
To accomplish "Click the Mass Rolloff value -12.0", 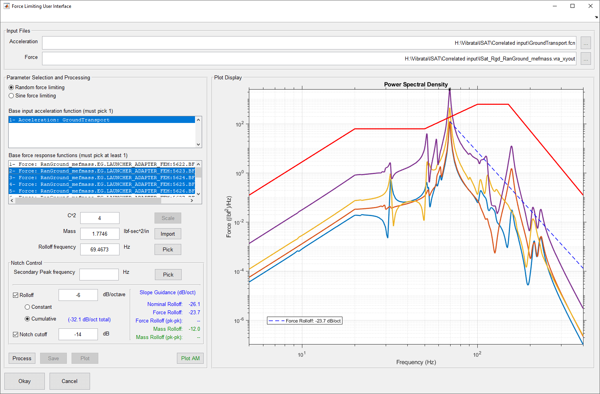I will point(194,329).
